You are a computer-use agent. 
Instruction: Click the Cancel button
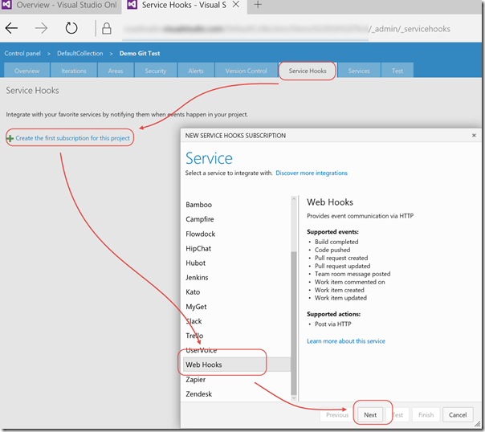[457, 415]
